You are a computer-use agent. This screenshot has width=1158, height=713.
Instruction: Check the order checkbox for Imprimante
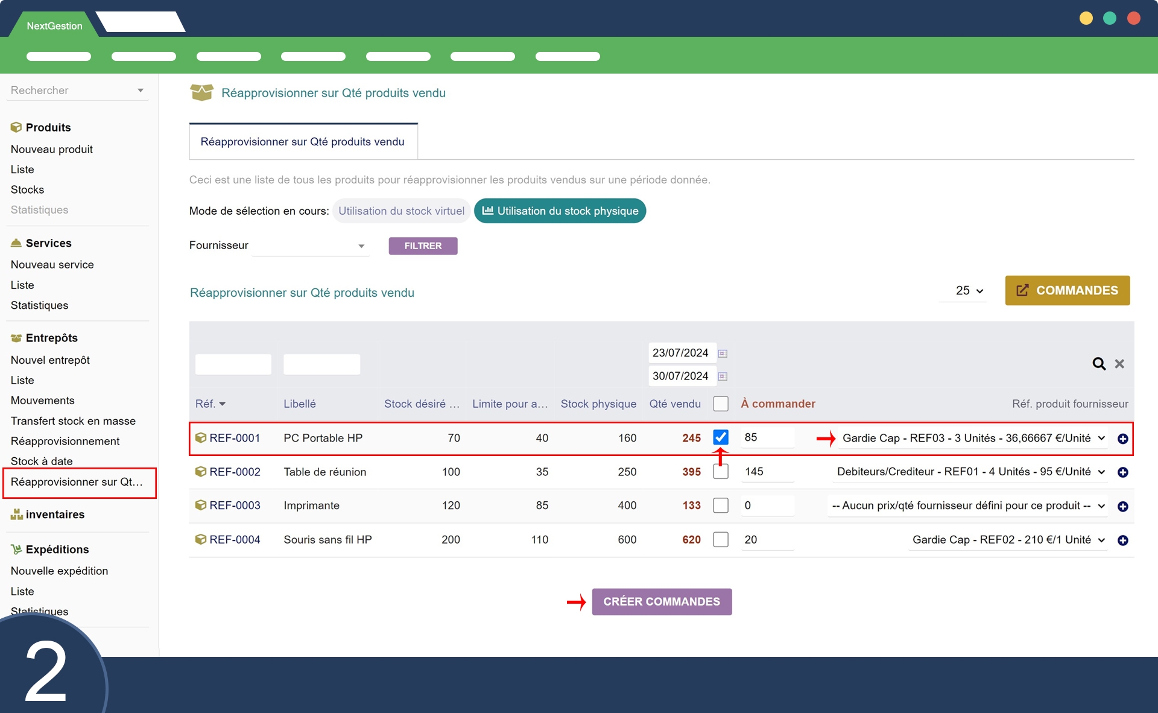click(x=720, y=505)
